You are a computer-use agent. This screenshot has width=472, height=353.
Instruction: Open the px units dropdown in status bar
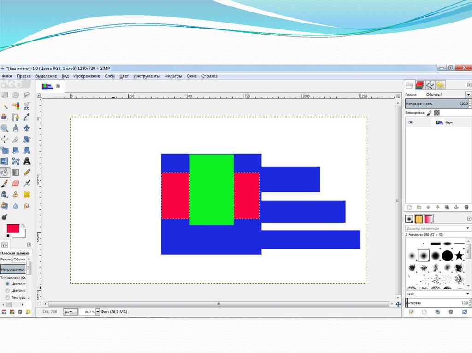[70, 312]
